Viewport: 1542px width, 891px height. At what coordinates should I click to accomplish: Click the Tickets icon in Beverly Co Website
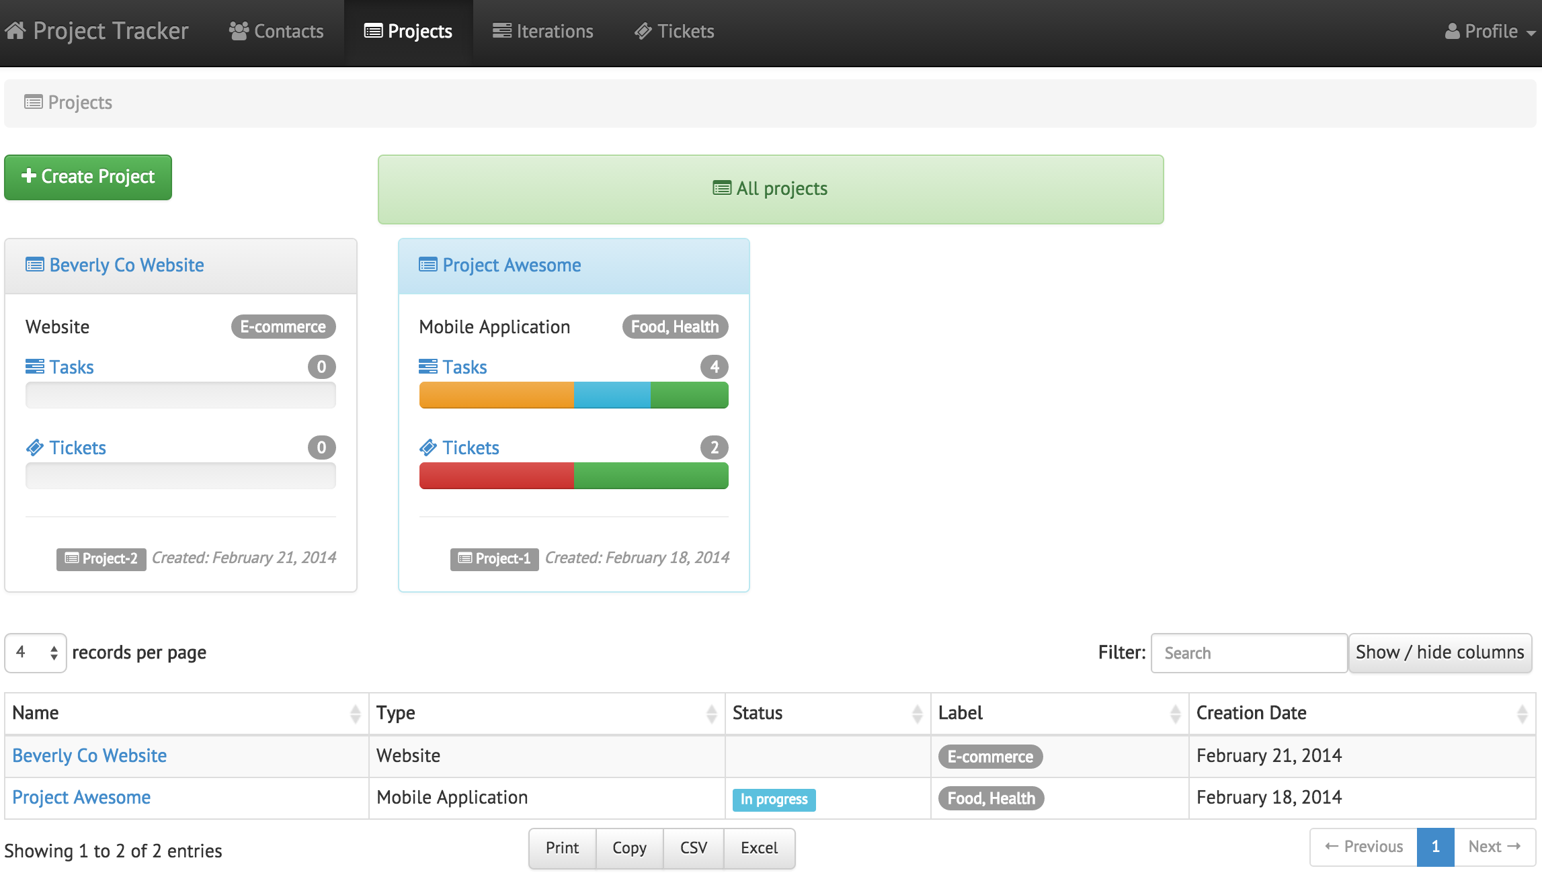click(x=35, y=447)
